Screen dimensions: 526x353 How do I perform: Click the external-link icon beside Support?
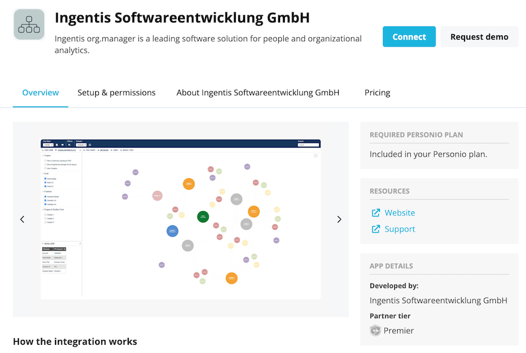pyautogui.click(x=376, y=229)
